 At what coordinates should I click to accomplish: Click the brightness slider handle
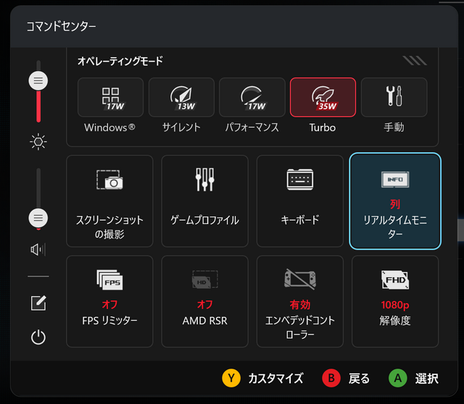(x=38, y=80)
